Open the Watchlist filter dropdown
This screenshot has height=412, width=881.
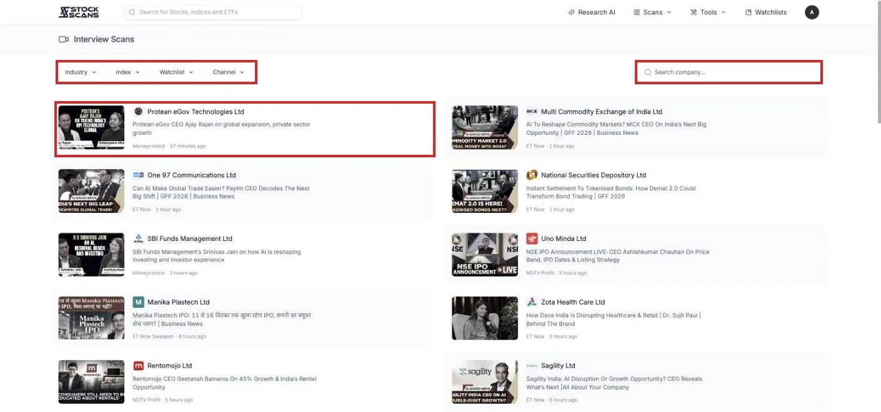pos(176,72)
